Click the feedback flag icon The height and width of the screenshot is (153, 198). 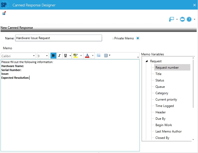click(x=171, y=19)
